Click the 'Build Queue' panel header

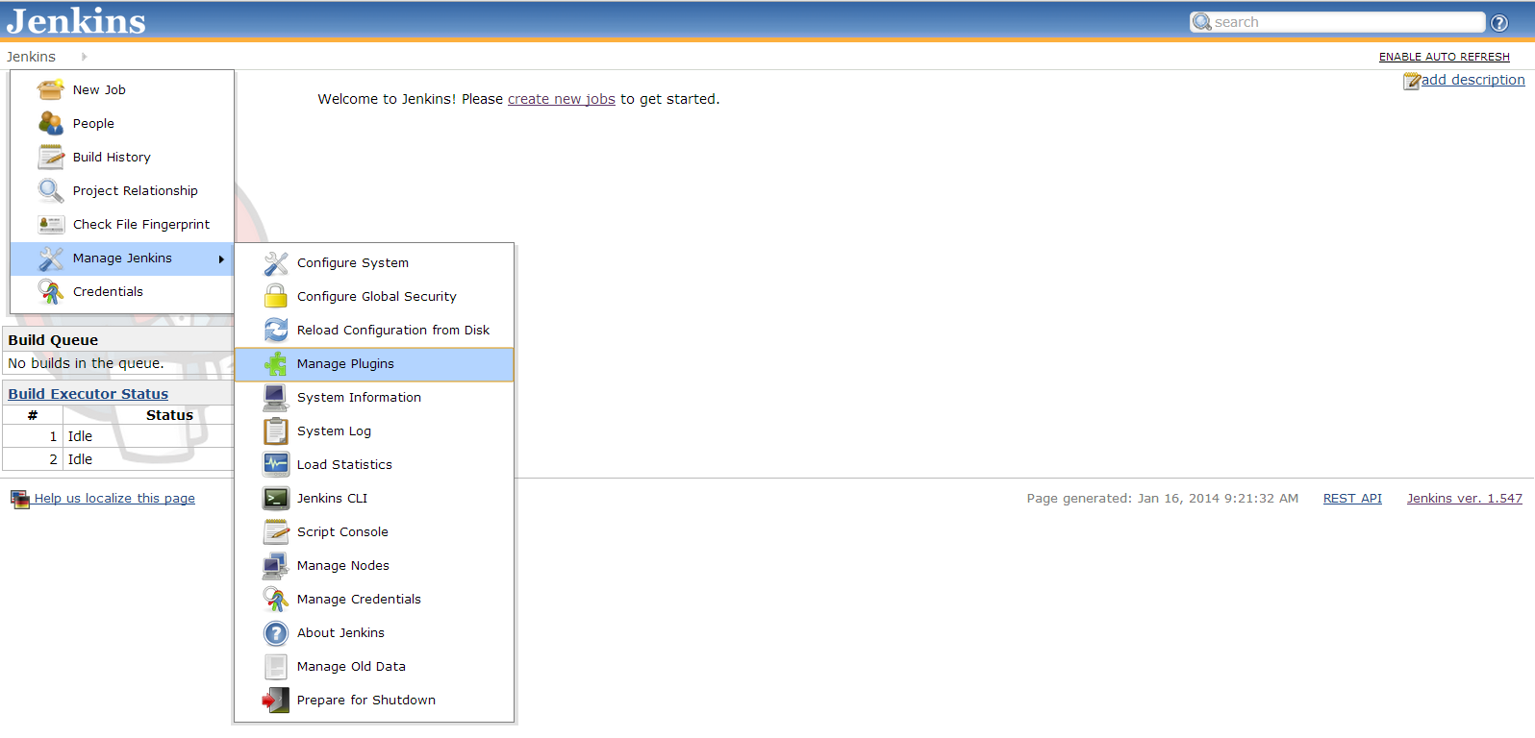tap(117, 340)
